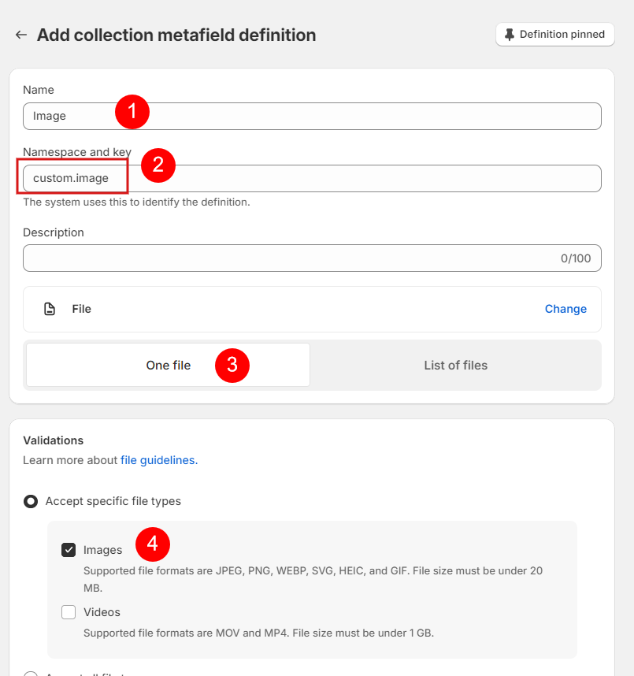Click the red number 2 annotation badge
Image resolution: width=634 pixels, height=676 pixels.
[x=158, y=165]
